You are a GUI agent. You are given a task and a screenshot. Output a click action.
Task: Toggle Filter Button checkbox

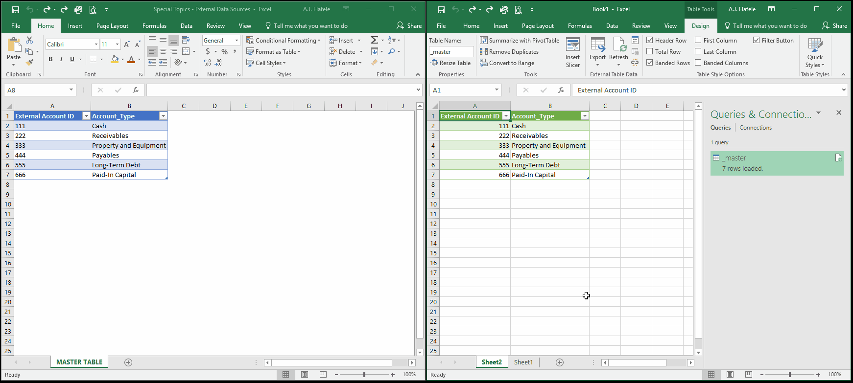[757, 40]
